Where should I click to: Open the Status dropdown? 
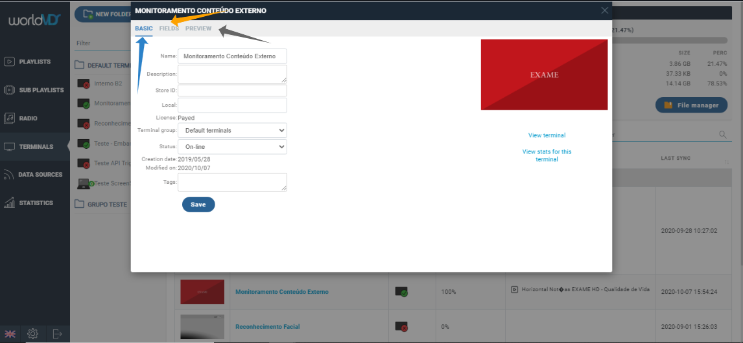click(x=232, y=147)
